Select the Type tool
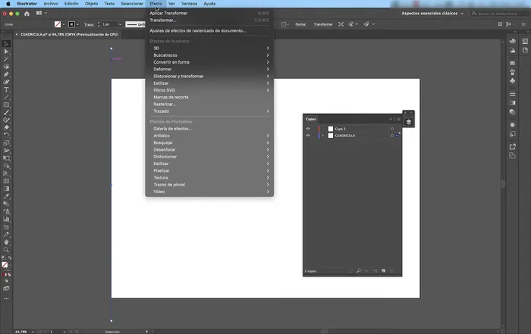531x334 pixels. click(6, 89)
